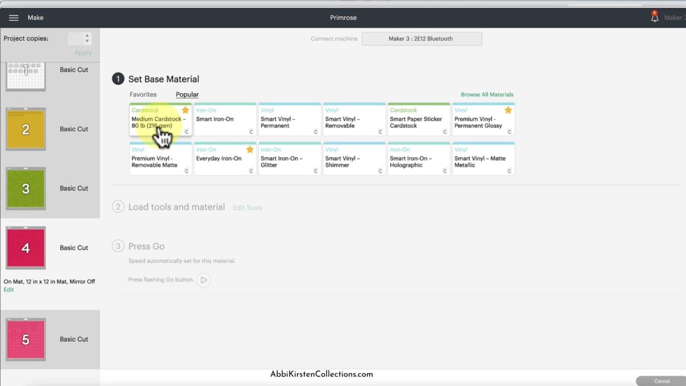Open the hamburger menu next to Make
This screenshot has height=386, width=686.
[x=14, y=18]
